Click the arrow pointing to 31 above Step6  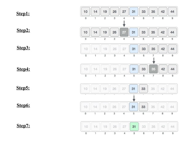pyautogui.click(x=134, y=98)
